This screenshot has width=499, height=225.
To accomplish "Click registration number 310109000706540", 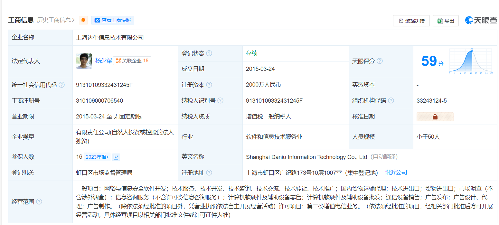I will click(99, 101).
